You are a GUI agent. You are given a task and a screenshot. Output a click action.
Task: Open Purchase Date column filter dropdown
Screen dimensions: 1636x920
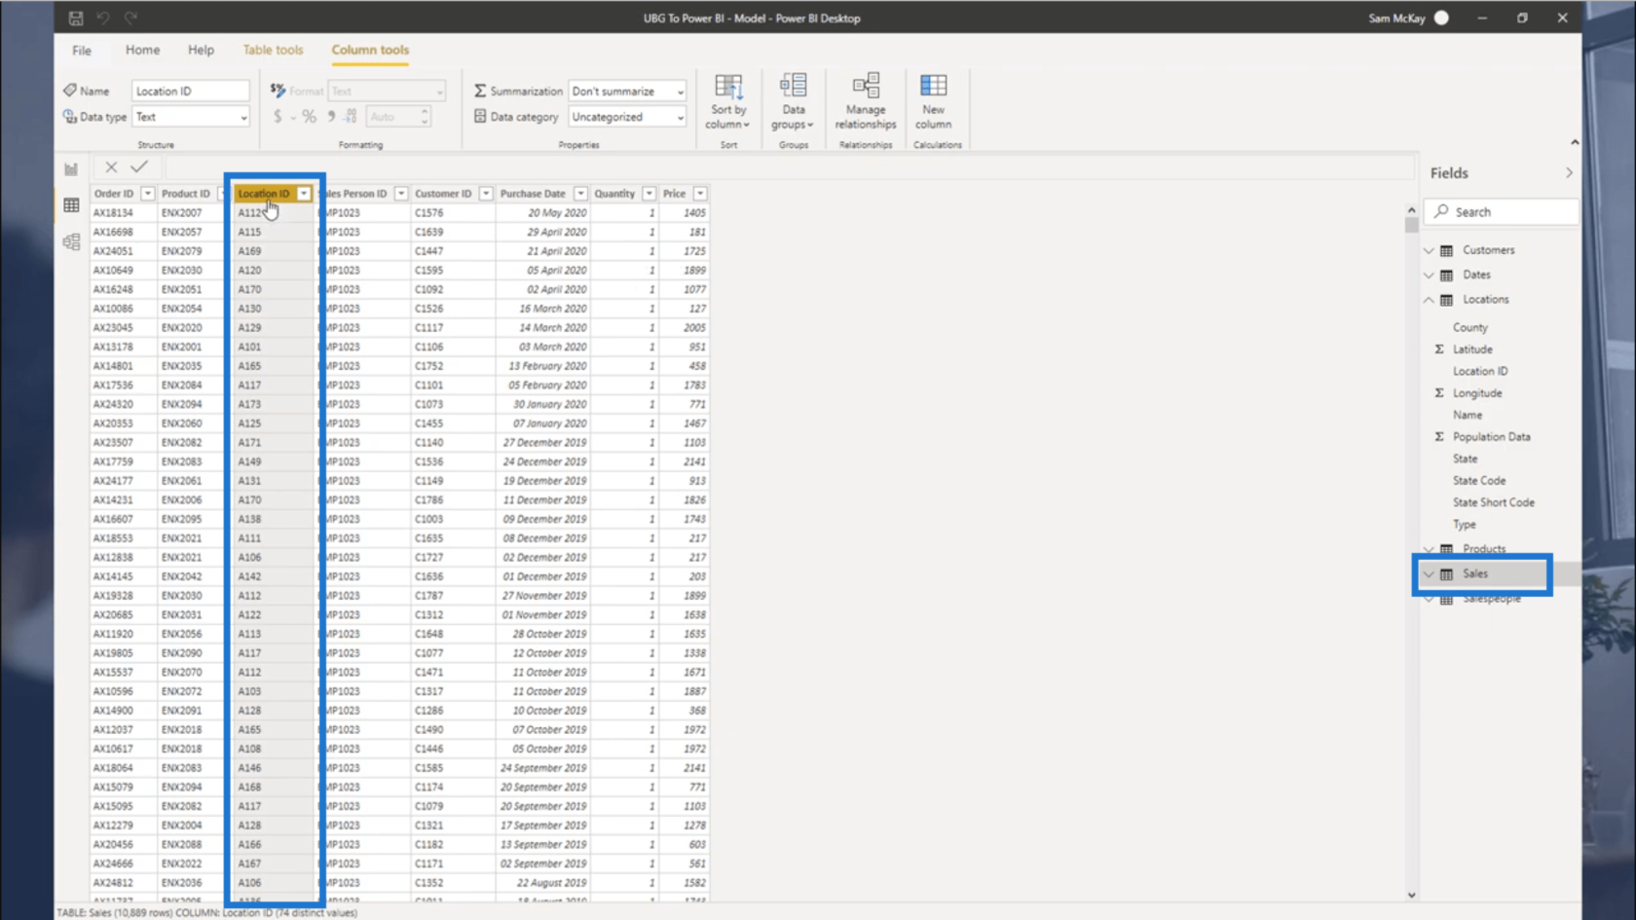pyautogui.click(x=580, y=194)
